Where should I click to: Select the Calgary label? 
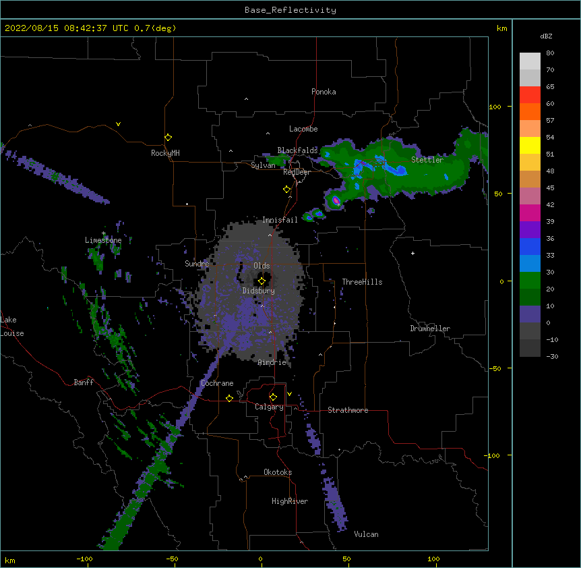pos(269,407)
